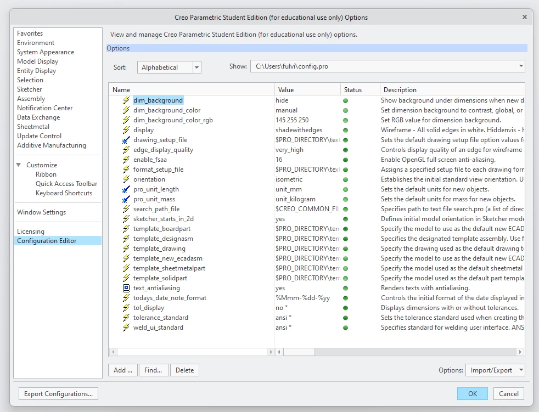Open the Assembly category
This screenshot has width=539, height=412.
coord(31,99)
